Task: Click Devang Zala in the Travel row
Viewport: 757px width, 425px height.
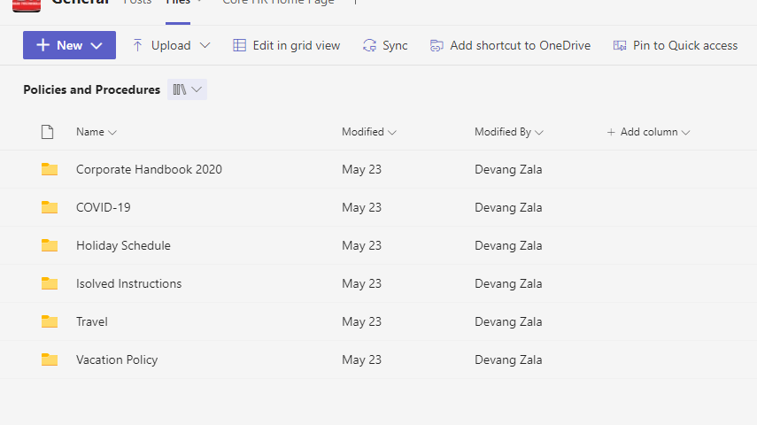Action: tap(508, 322)
